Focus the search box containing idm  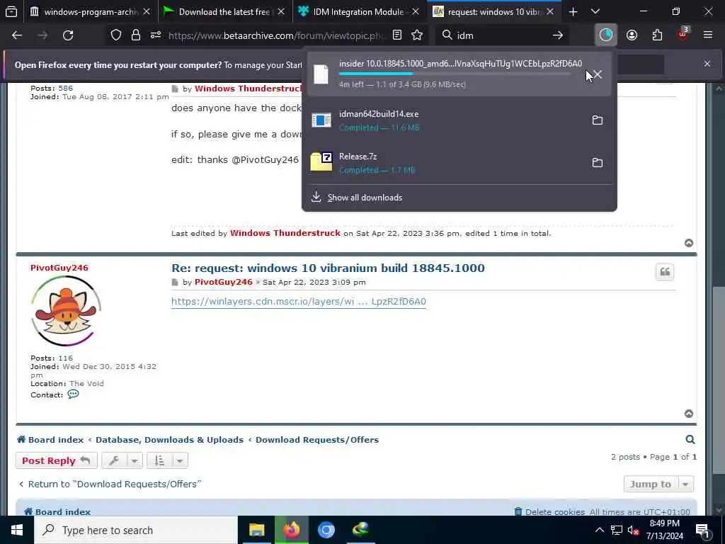click(502, 35)
